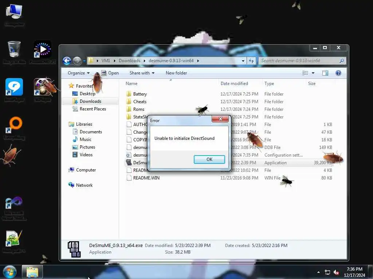Click the DeSmuME icon in details pane
The height and width of the screenshot is (279, 373).
74,249
